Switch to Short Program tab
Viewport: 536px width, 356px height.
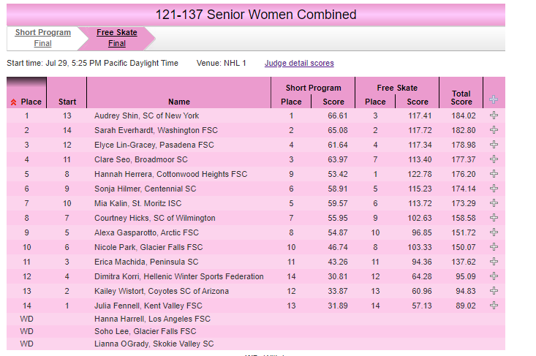click(x=43, y=33)
